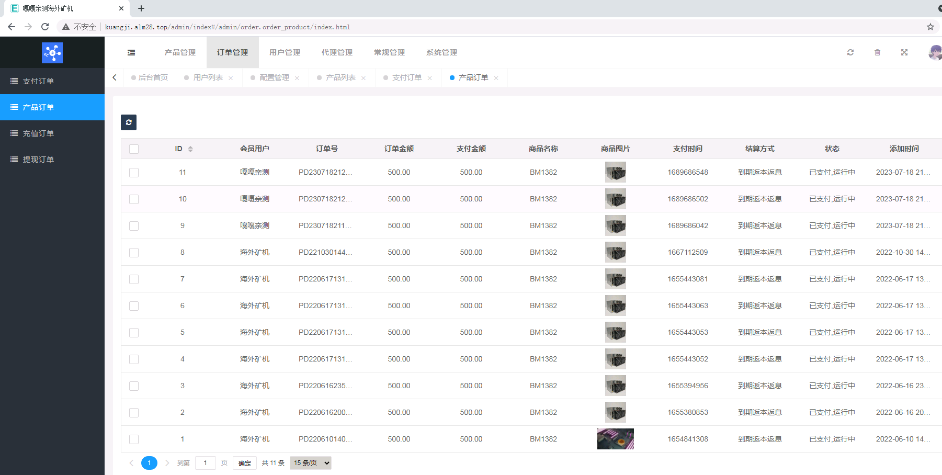Viewport: 942px width, 475px height.
Task: Switch to the 支付订单 tab
Action: coord(407,77)
